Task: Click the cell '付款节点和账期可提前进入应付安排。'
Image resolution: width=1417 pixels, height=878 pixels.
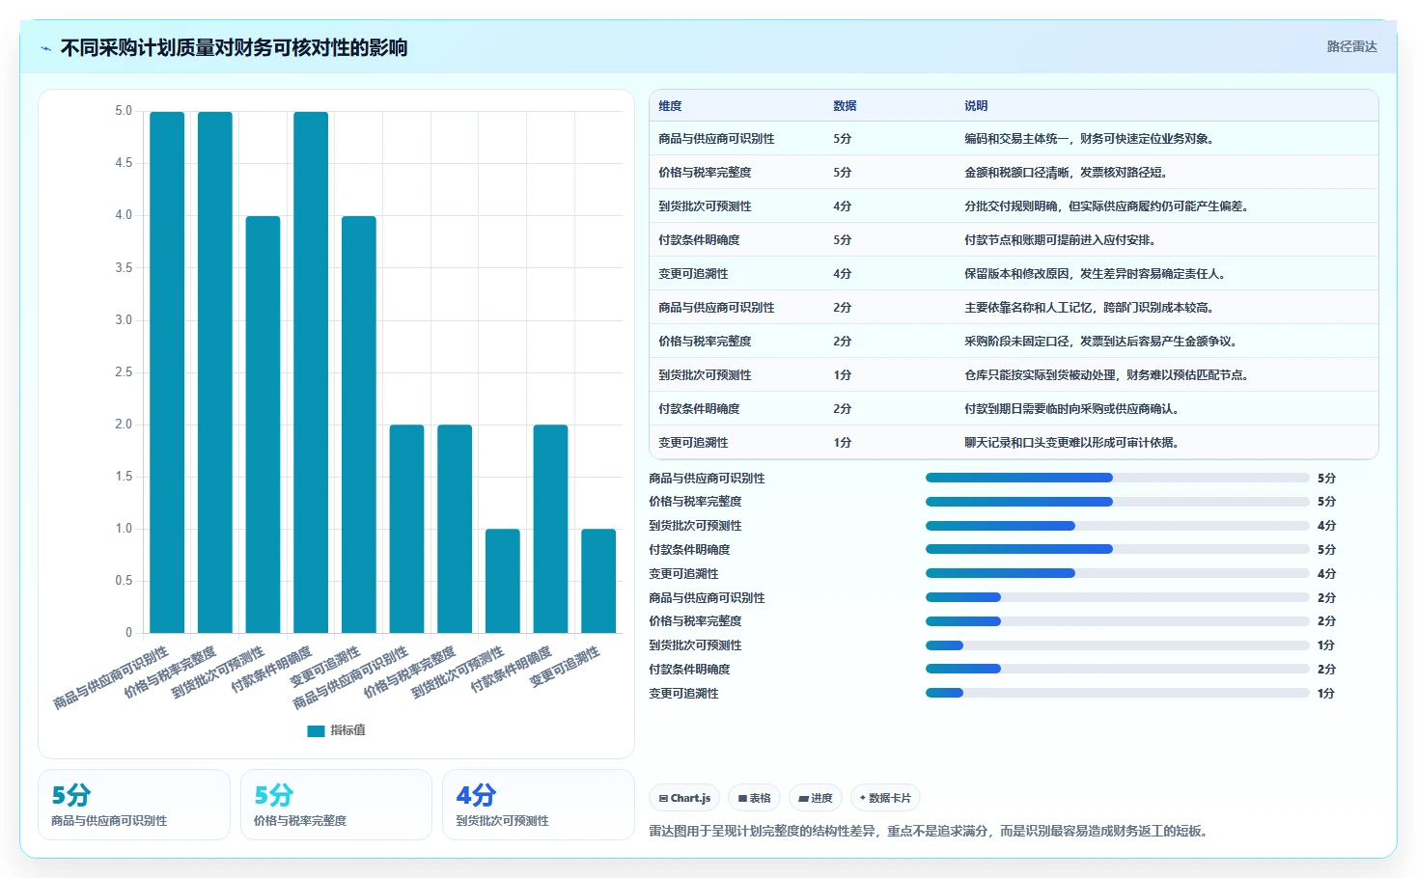Action: pyautogui.click(x=1060, y=240)
